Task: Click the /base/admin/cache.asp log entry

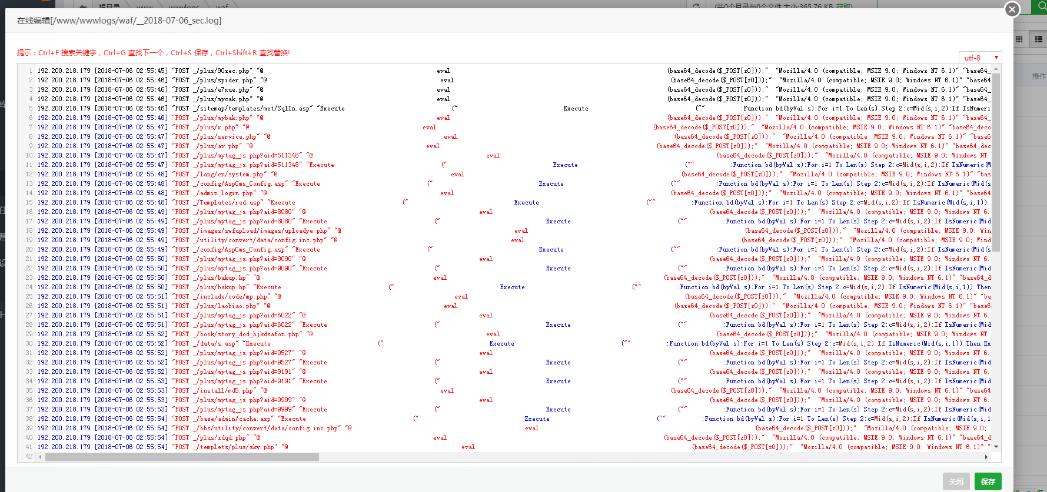Action: tap(514, 419)
